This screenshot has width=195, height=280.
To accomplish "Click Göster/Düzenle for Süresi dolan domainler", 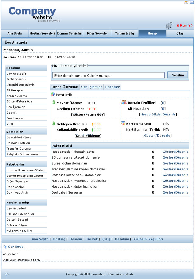I will click(x=175, y=163).
